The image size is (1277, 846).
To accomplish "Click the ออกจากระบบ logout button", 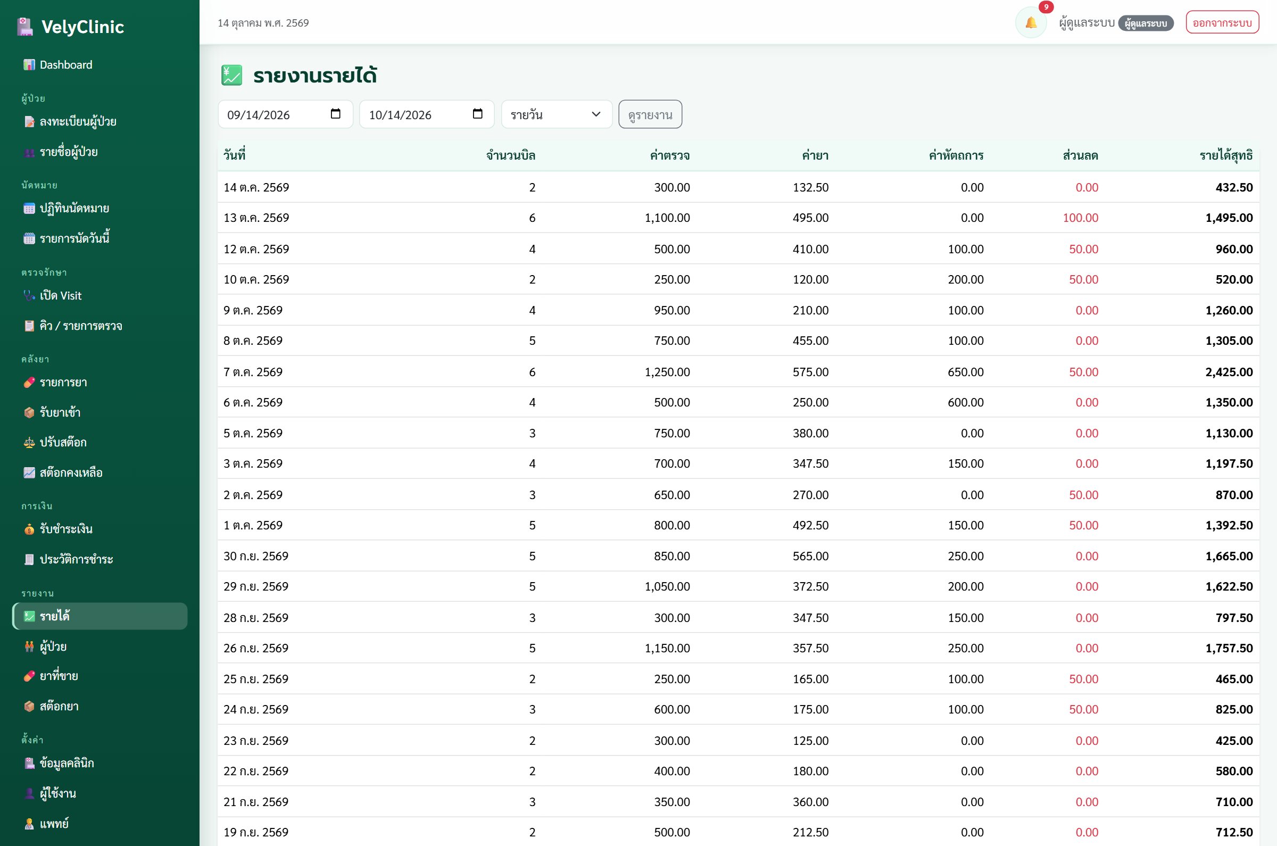I will coord(1222,23).
